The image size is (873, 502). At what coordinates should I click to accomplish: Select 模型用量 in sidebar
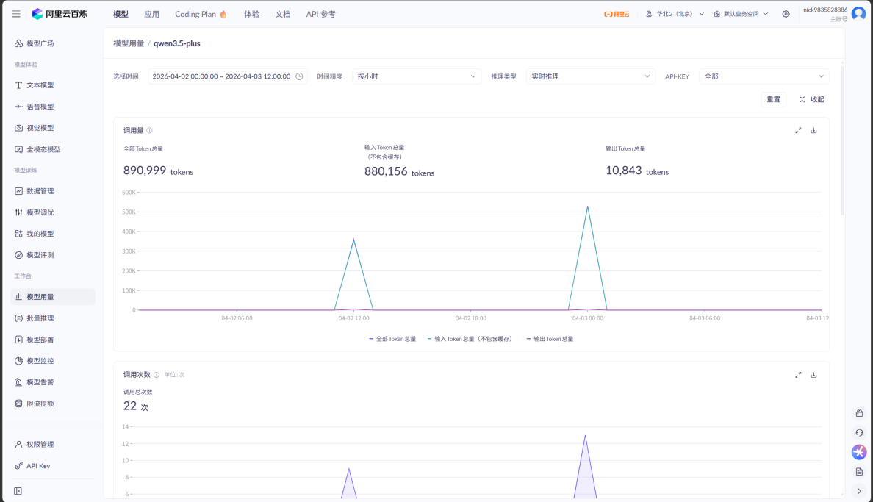(x=53, y=297)
